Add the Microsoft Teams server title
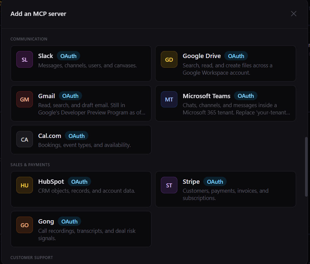 click(x=206, y=96)
